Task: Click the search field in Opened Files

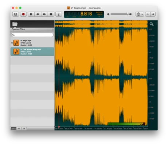Action: click(x=32, y=35)
